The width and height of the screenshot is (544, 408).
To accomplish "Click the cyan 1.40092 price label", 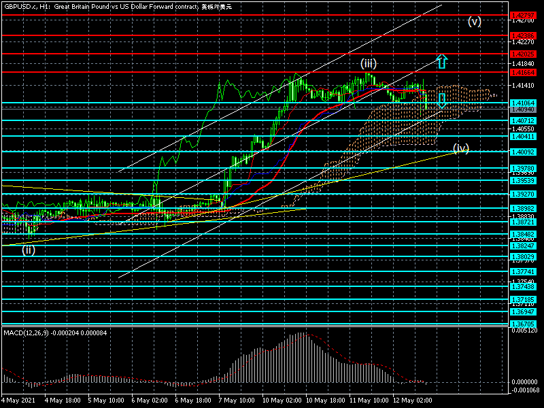I will click(523, 152).
